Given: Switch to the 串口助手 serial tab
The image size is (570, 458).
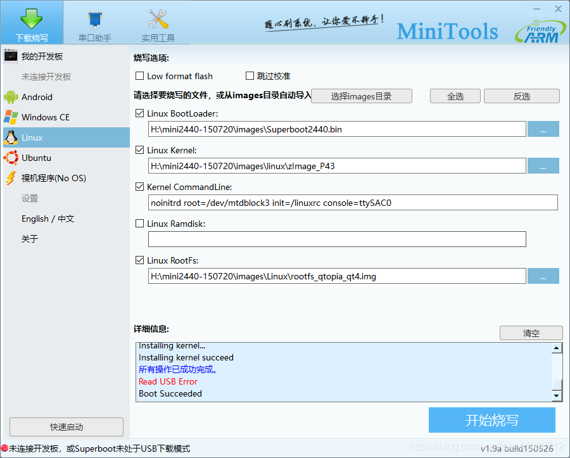Looking at the screenshot, I should [95, 22].
